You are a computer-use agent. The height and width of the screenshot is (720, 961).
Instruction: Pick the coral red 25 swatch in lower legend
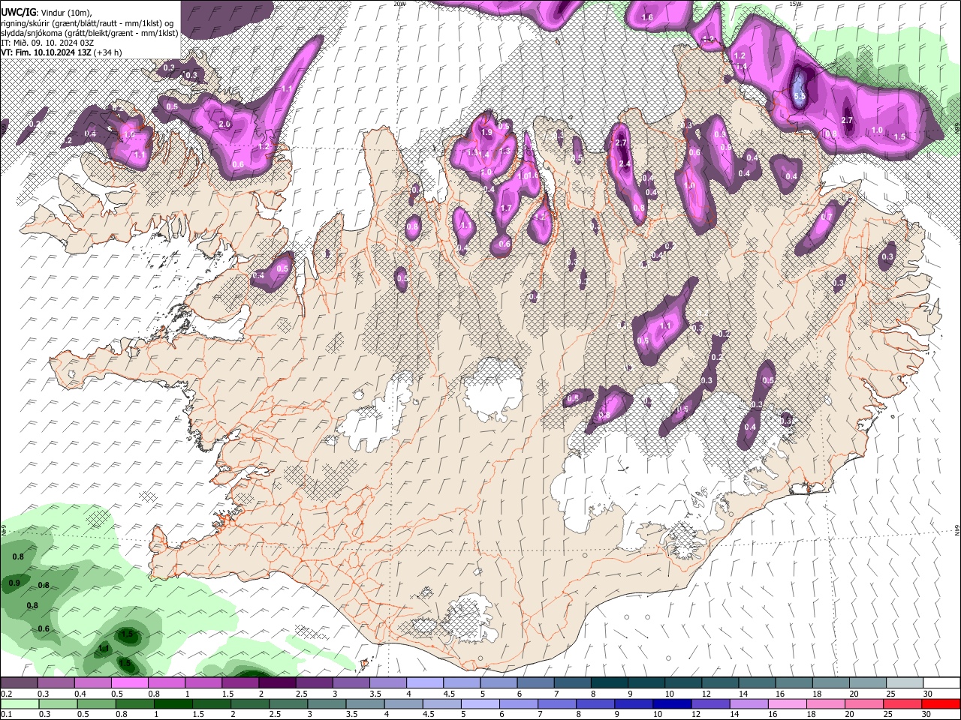coord(901,704)
